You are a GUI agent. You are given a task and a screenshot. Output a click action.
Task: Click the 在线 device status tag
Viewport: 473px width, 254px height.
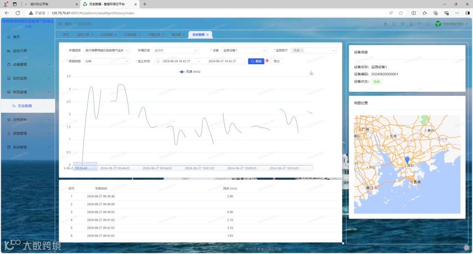point(377,82)
